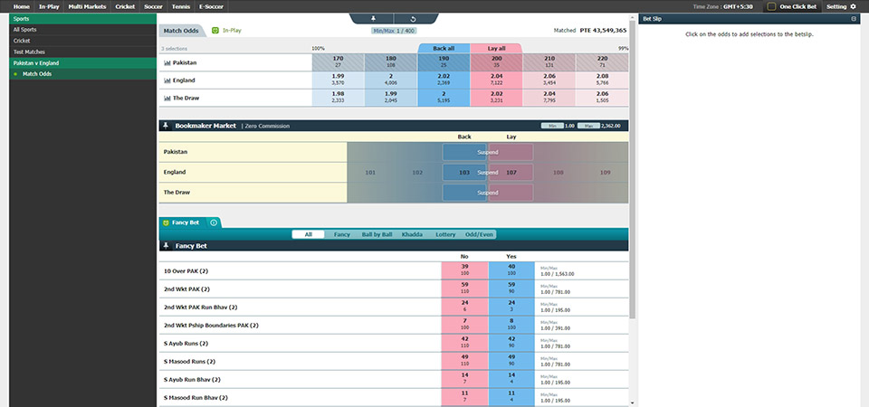This screenshot has width=869, height=407.
Task: Expand Test Matches in the sidebar
Action: click(x=32, y=52)
